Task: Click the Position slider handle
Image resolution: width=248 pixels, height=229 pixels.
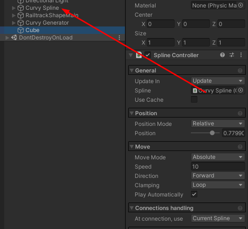Action: [x=212, y=133]
